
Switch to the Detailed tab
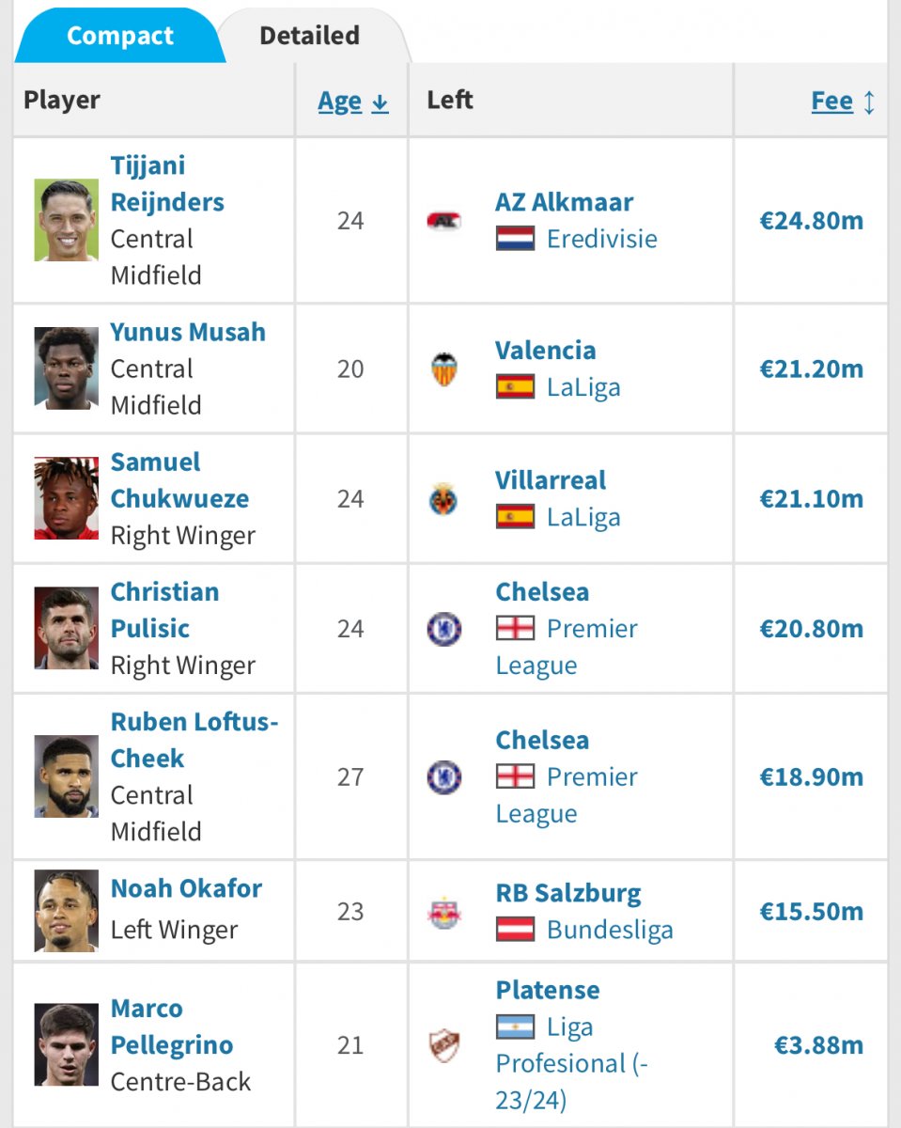point(310,36)
